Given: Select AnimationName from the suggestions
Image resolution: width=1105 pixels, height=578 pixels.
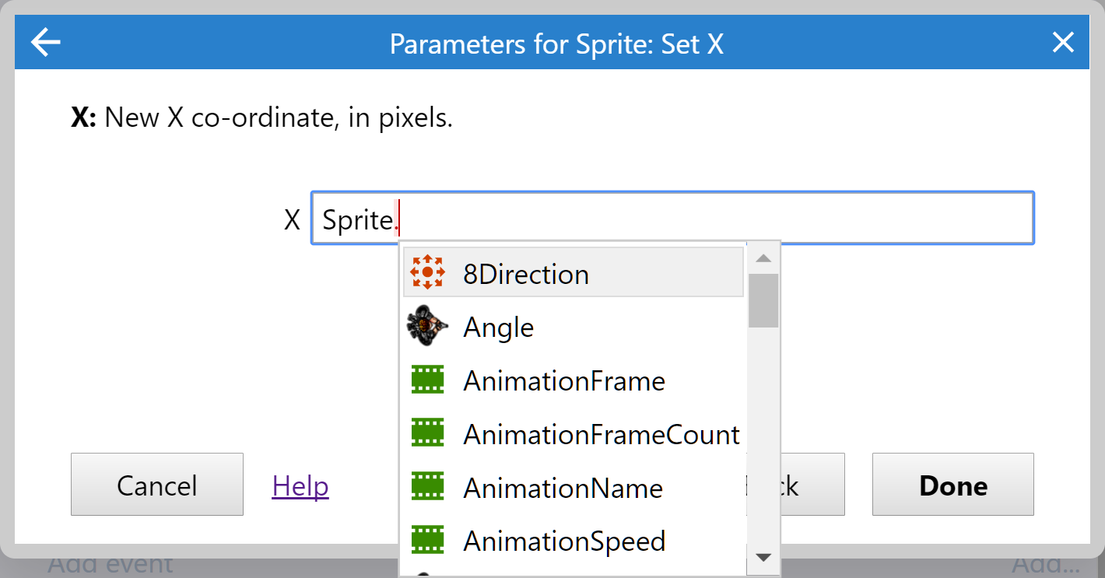Looking at the screenshot, I should coord(562,487).
